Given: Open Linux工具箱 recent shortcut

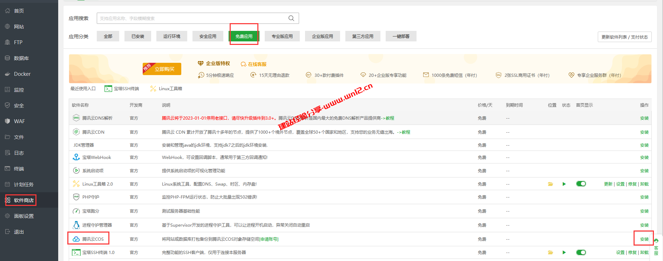Looking at the screenshot, I should coord(166,88).
